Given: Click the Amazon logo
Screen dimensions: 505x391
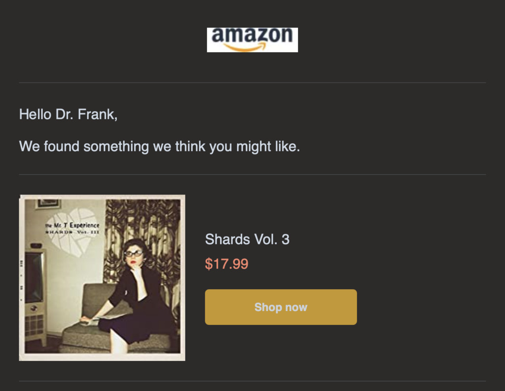Looking at the screenshot, I should pos(252,39).
